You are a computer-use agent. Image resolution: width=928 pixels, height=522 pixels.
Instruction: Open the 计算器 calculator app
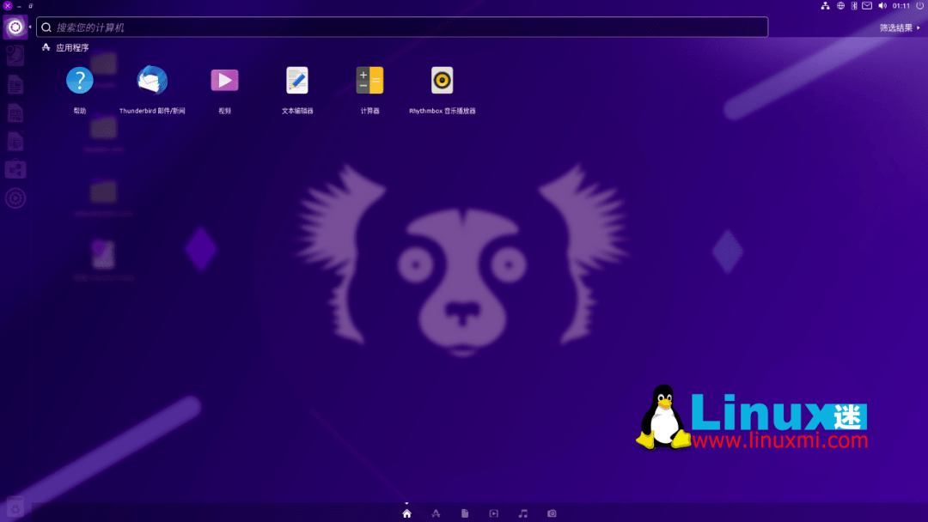[369, 82]
